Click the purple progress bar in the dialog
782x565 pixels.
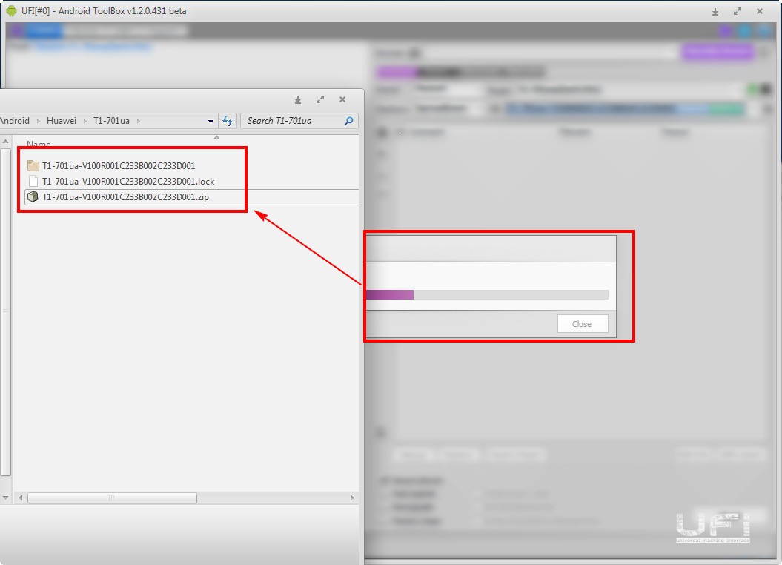(487, 294)
